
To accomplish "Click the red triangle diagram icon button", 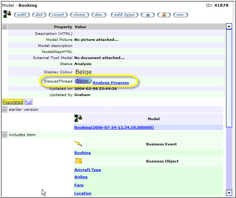I will (x=164, y=15).
